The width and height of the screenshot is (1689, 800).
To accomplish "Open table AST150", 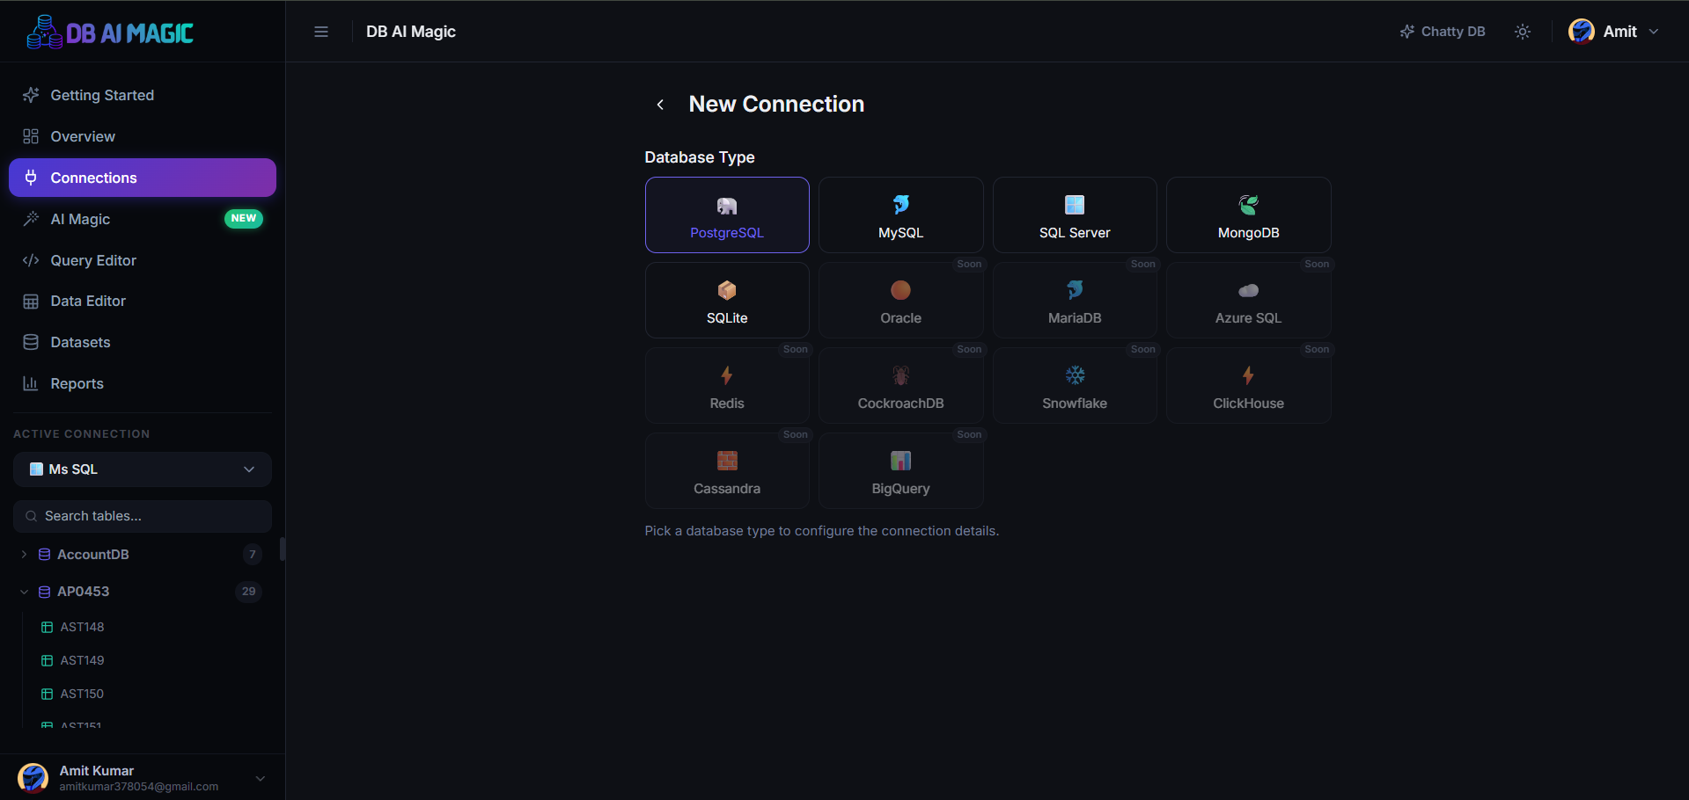I will (82, 694).
